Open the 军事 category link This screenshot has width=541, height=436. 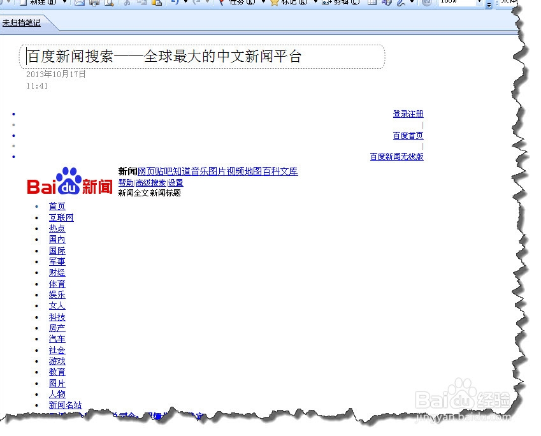[x=57, y=262]
